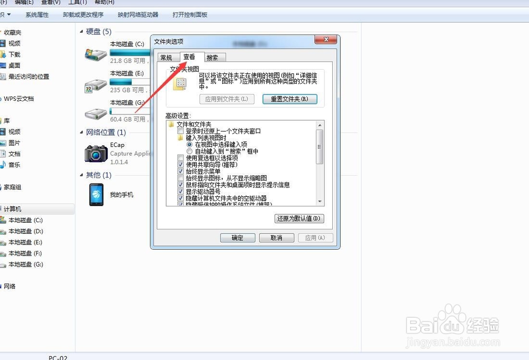The width and height of the screenshot is (529, 360).
Task: Switch to the 查看 tab
Action: (x=192, y=57)
